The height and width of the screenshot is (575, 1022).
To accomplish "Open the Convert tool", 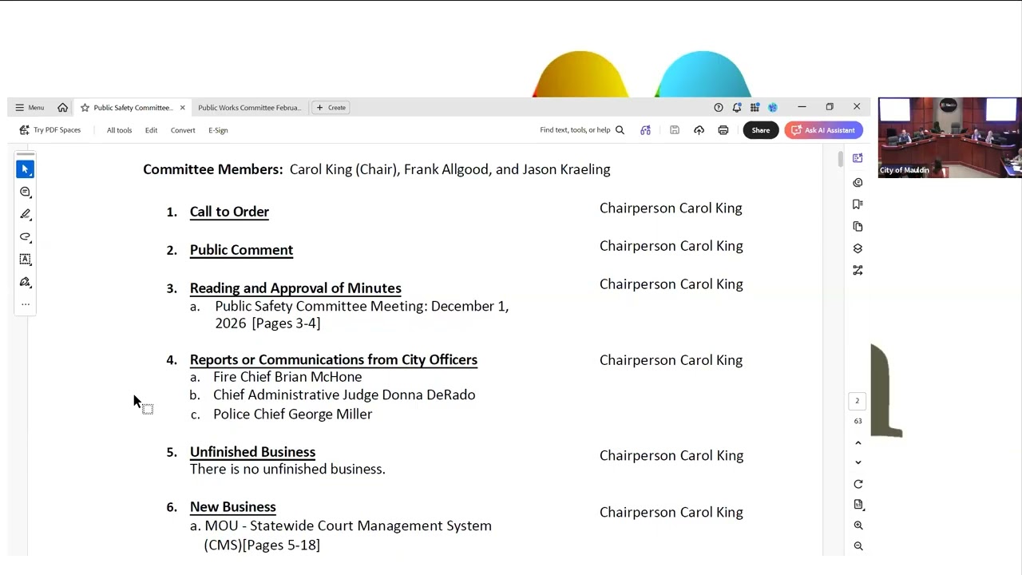I will coord(183,130).
